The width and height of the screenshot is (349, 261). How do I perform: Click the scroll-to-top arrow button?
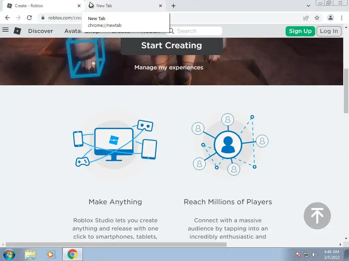click(317, 216)
